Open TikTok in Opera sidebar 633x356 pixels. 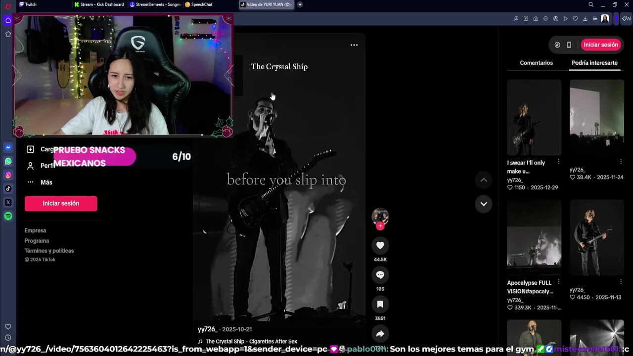point(8,188)
